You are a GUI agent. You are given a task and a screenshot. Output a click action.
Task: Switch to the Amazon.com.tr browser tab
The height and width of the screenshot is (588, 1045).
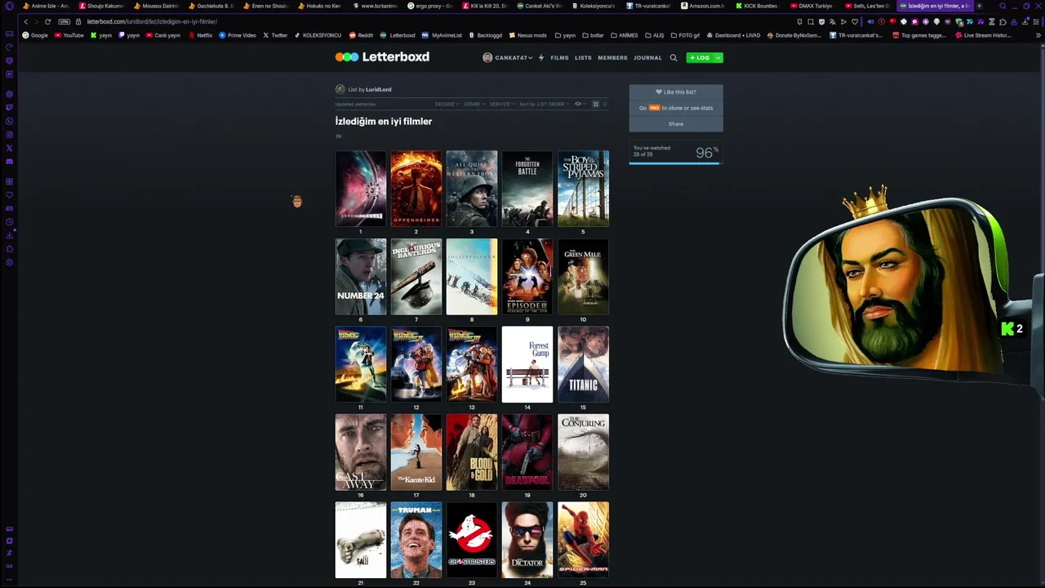(x=703, y=6)
